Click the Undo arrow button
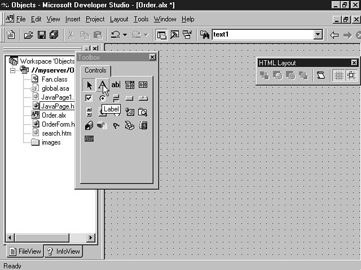Screen dimensions: 361x270 115,35
